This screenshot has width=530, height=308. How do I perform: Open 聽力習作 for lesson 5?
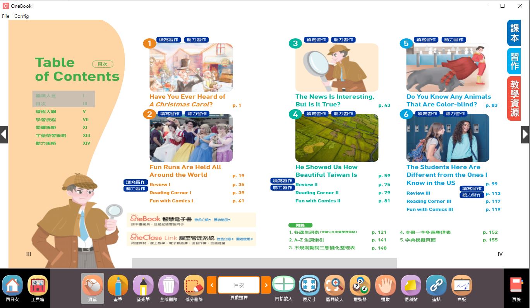click(454, 39)
